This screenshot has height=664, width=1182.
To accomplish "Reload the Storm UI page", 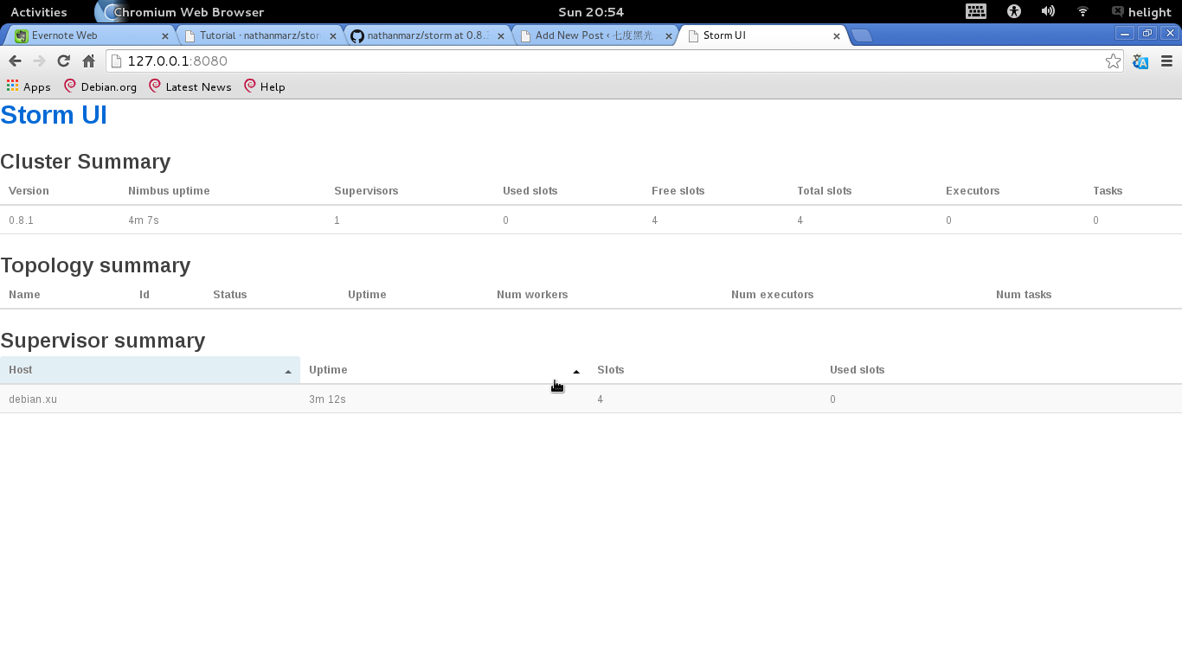I will [x=63, y=61].
